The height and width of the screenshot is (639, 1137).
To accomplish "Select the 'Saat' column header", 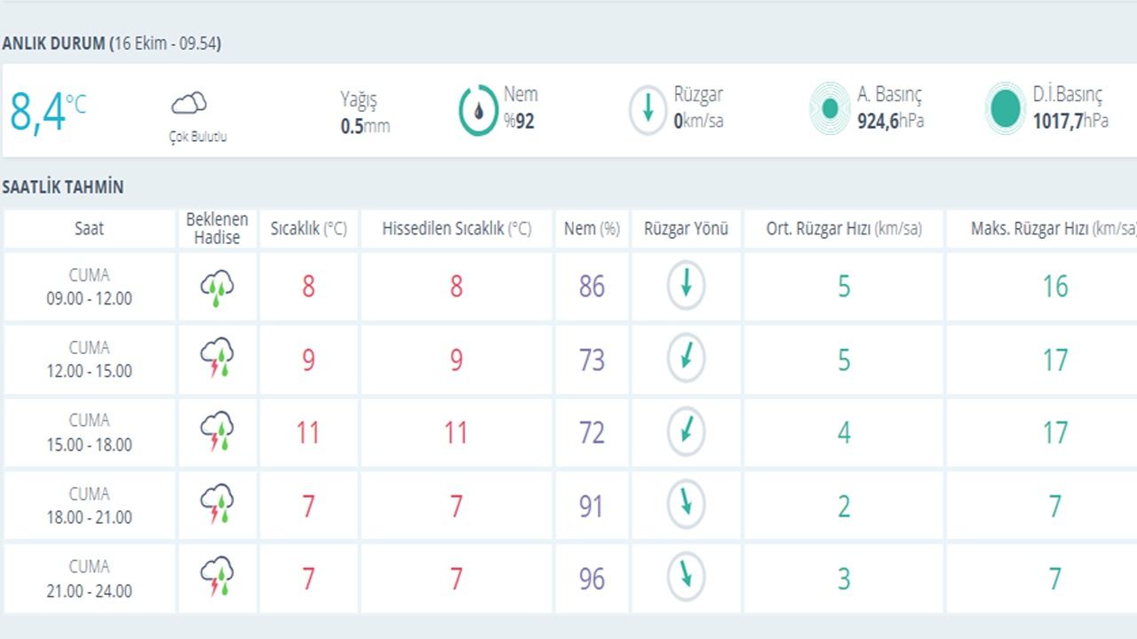I will 89,229.
